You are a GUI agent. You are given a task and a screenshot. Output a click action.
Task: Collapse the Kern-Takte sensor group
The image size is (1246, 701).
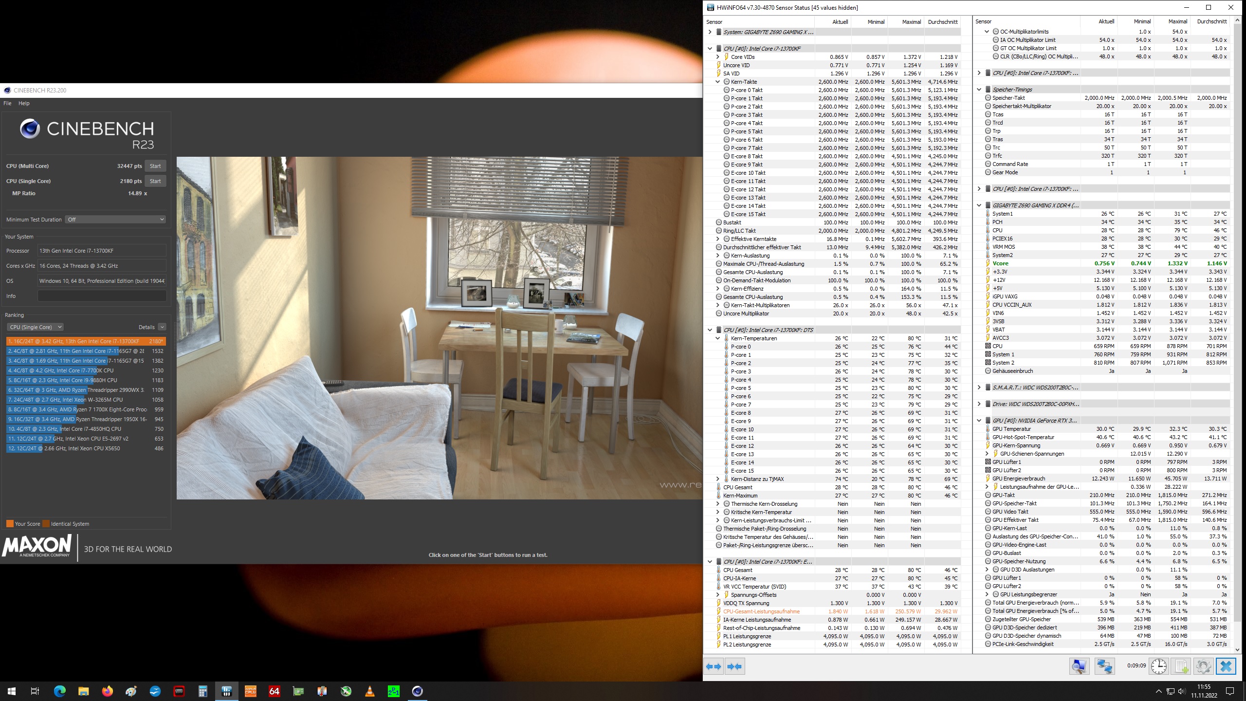(x=717, y=81)
